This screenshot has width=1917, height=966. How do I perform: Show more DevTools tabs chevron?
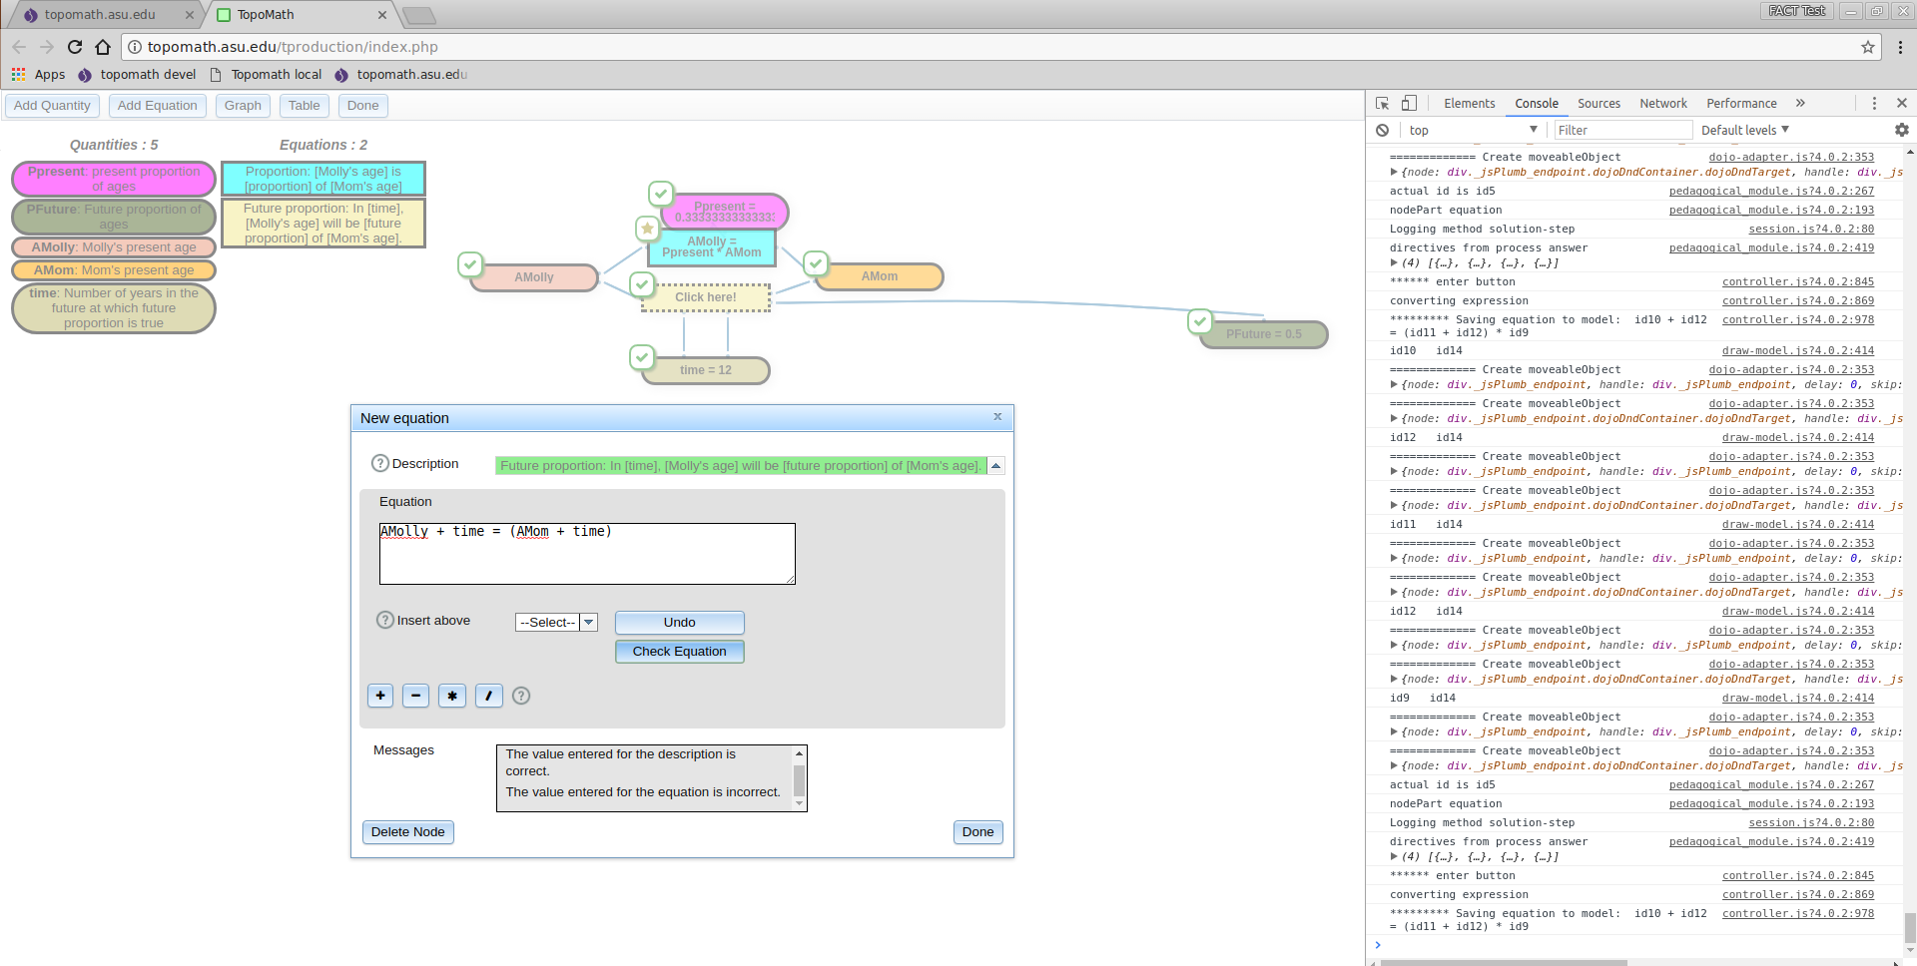[x=1800, y=103]
